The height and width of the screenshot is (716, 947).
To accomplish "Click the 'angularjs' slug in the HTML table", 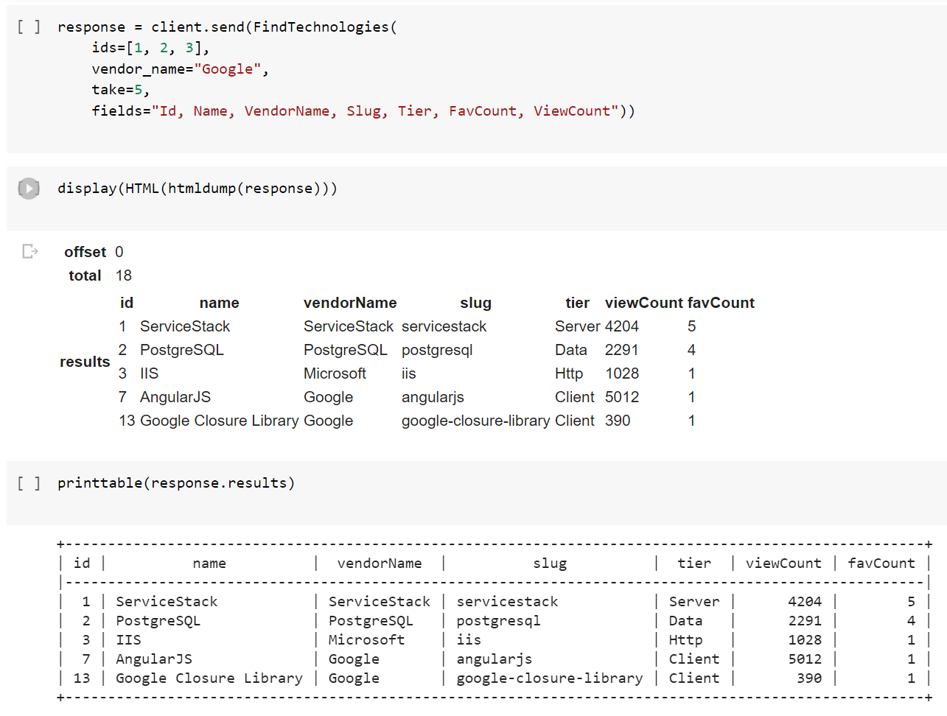I will 433,397.
